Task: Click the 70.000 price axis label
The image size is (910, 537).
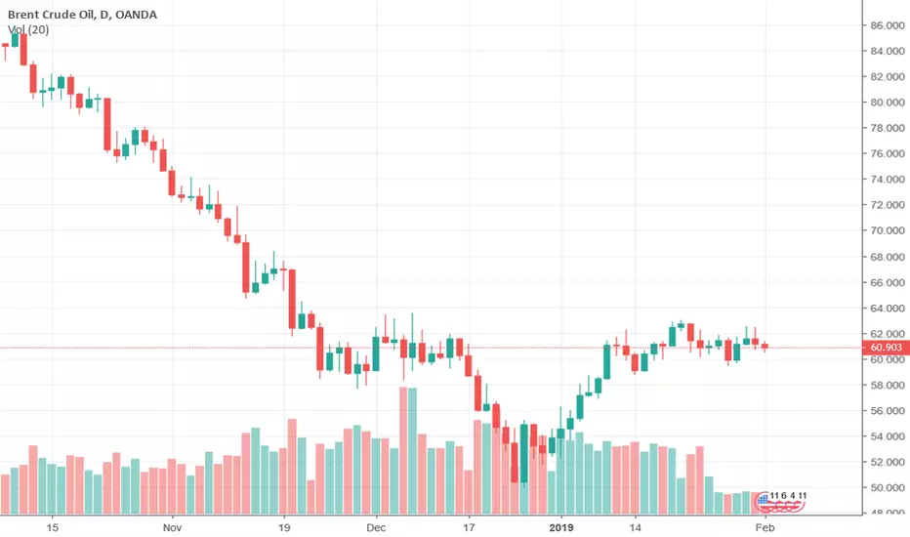Action: (887, 230)
